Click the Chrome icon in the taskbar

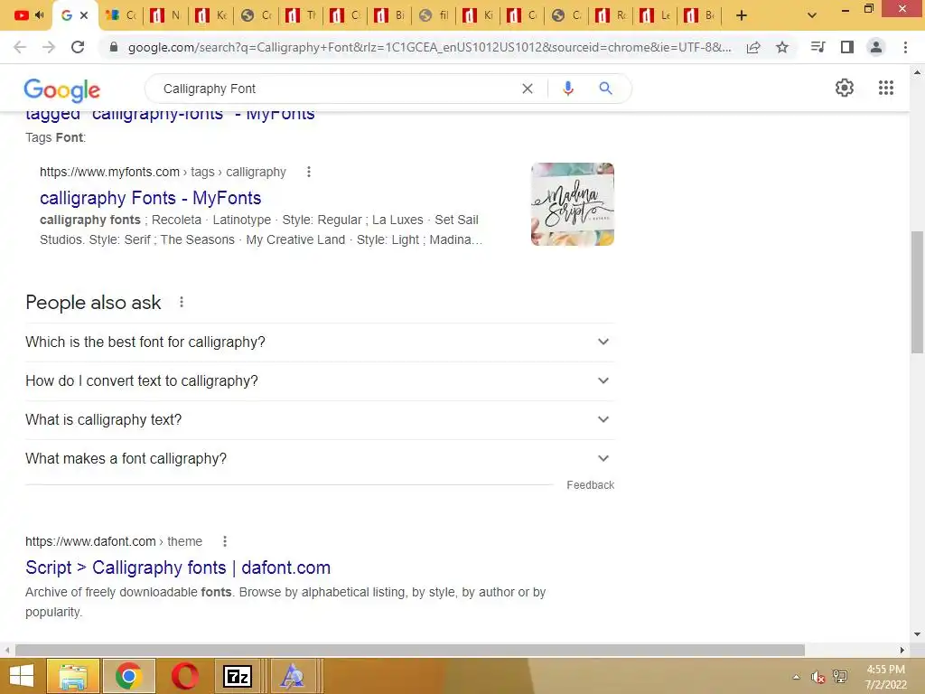[x=128, y=676]
